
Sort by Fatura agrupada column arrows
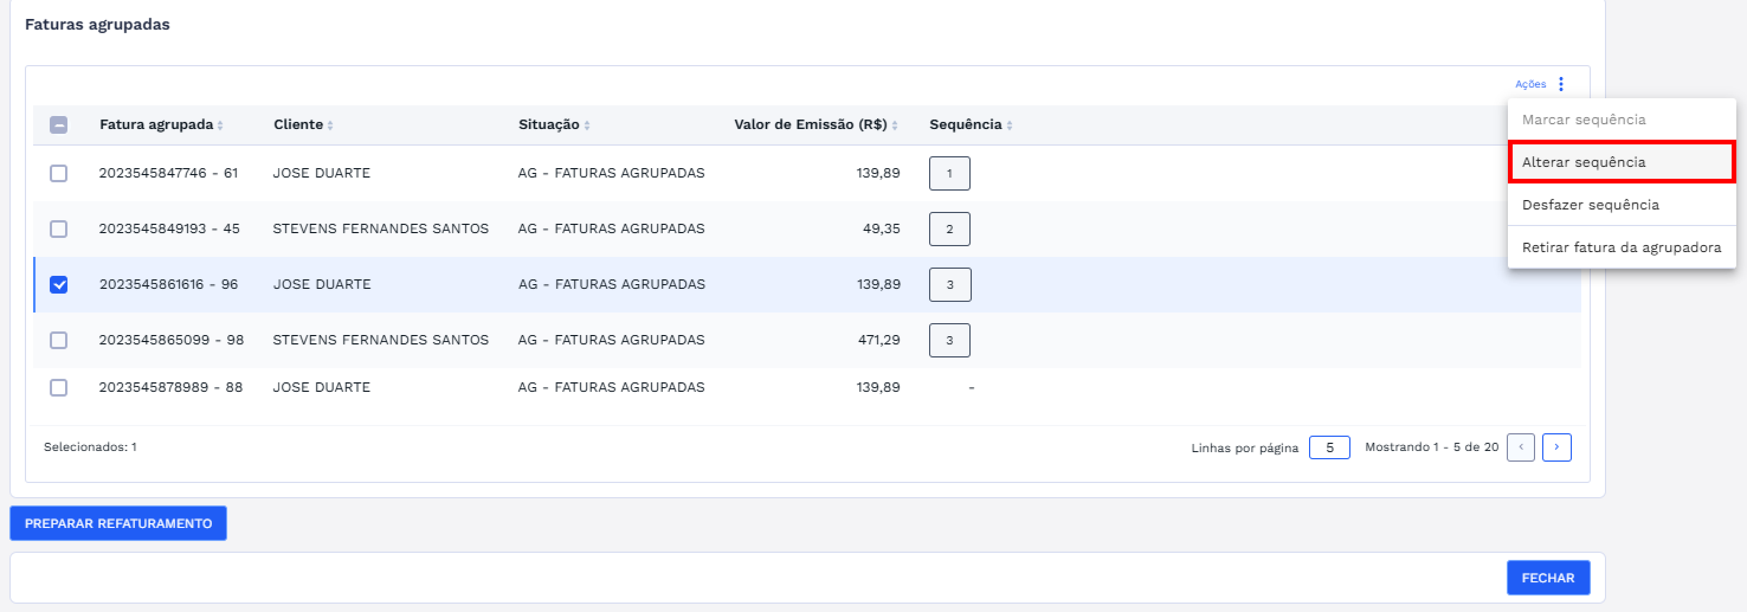point(220,125)
